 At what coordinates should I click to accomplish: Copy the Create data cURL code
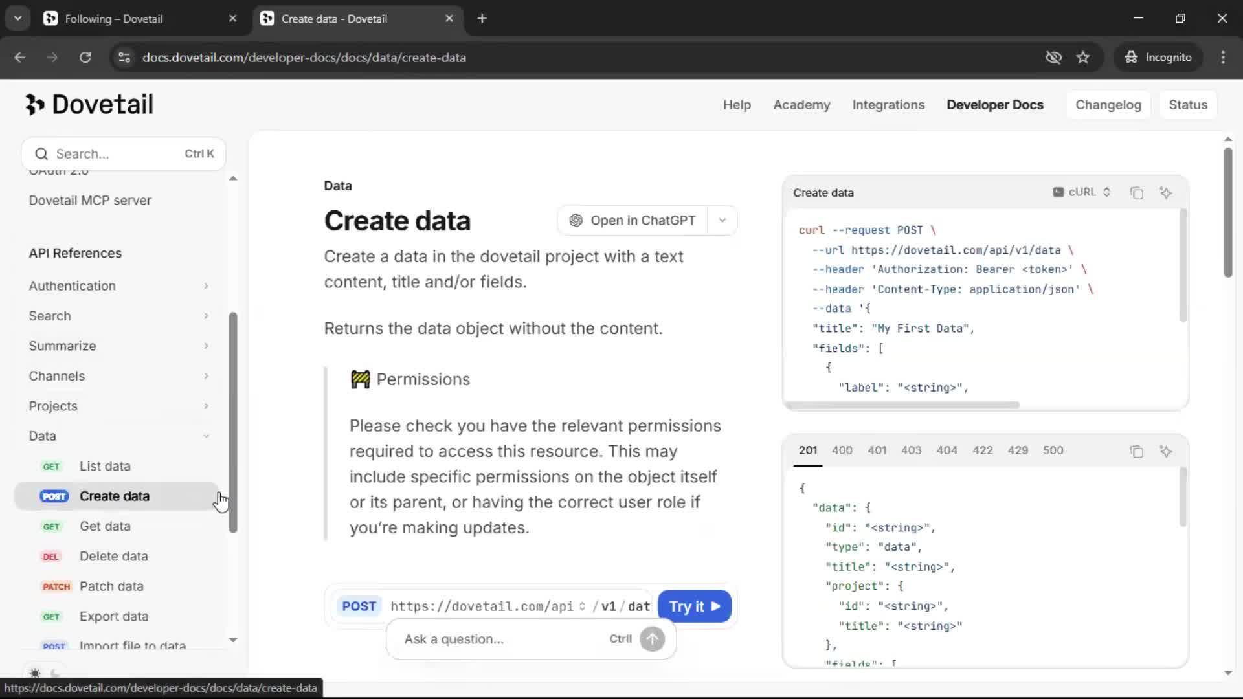(x=1136, y=193)
